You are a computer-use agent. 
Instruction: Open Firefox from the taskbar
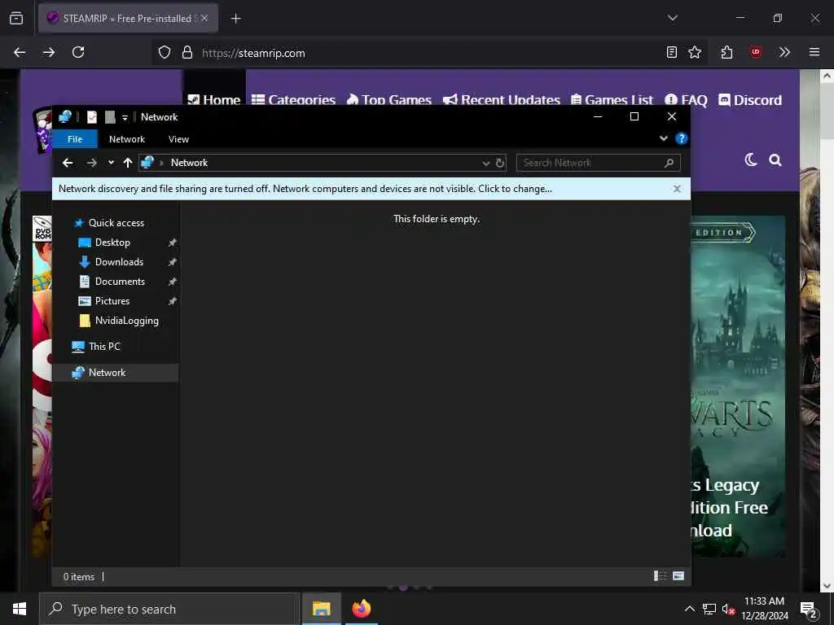pyautogui.click(x=361, y=609)
